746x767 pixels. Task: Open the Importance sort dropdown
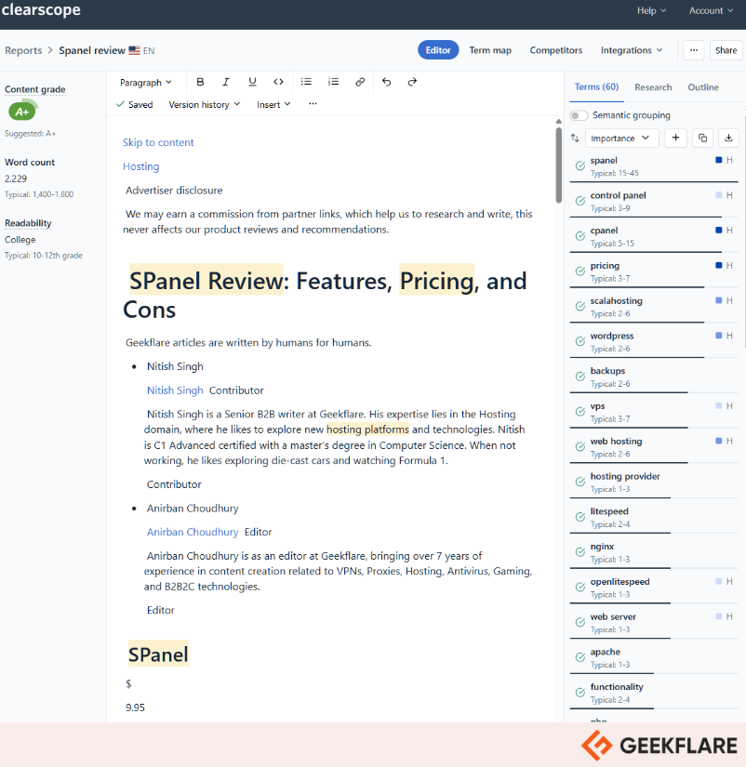point(621,139)
